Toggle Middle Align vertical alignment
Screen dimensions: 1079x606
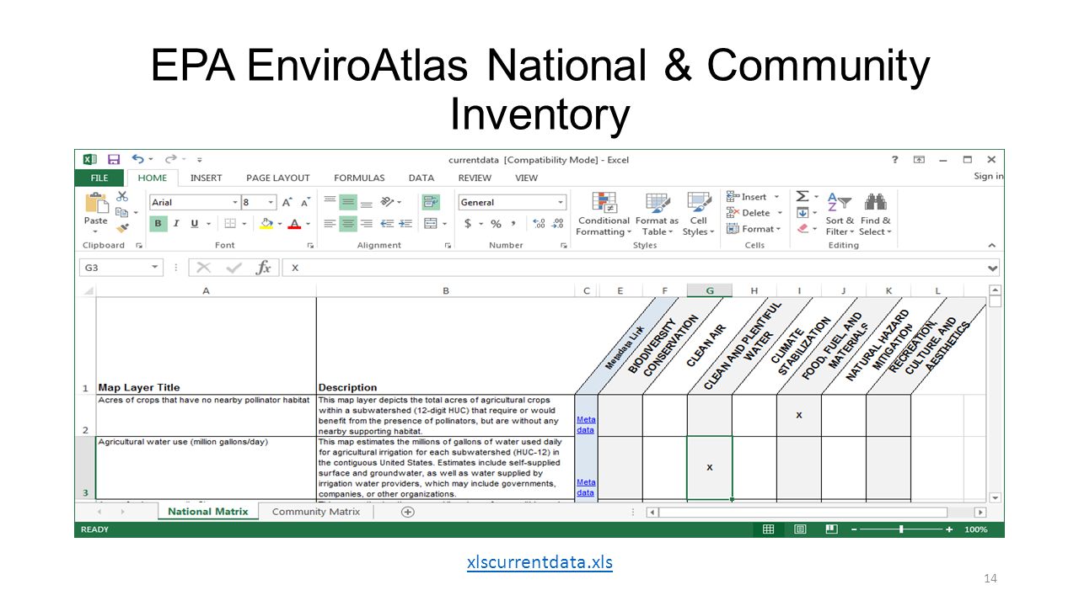pos(347,202)
